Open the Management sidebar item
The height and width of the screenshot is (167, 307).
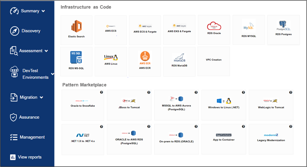pos(27,137)
